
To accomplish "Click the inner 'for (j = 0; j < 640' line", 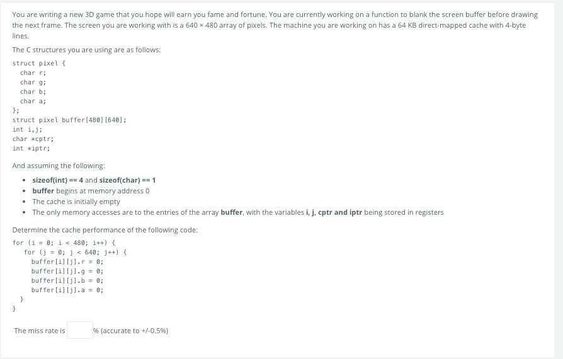I will [x=75, y=252].
